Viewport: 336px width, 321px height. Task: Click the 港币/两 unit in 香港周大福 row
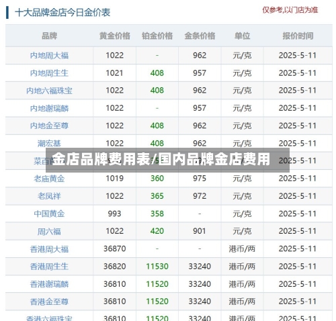(x=242, y=248)
